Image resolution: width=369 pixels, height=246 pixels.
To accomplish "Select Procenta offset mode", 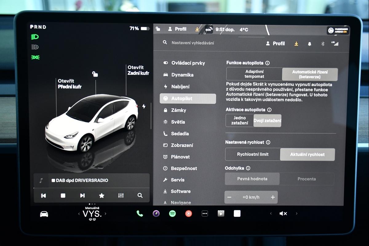I will 307,179.
